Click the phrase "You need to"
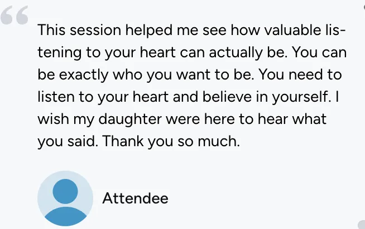Screen dimensions: 365x229 click(300, 74)
